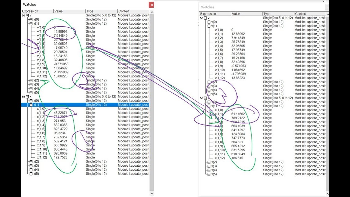The width and height of the screenshot is (350, 197).
Task: Expand v(0) in right Watches window
Action: coord(209,22)
